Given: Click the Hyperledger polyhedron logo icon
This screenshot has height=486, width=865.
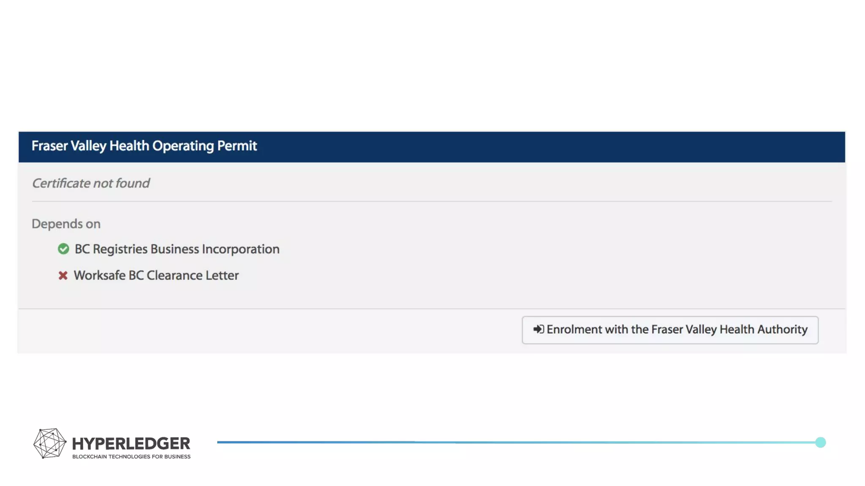Looking at the screenshot, I should click(50, 443).
